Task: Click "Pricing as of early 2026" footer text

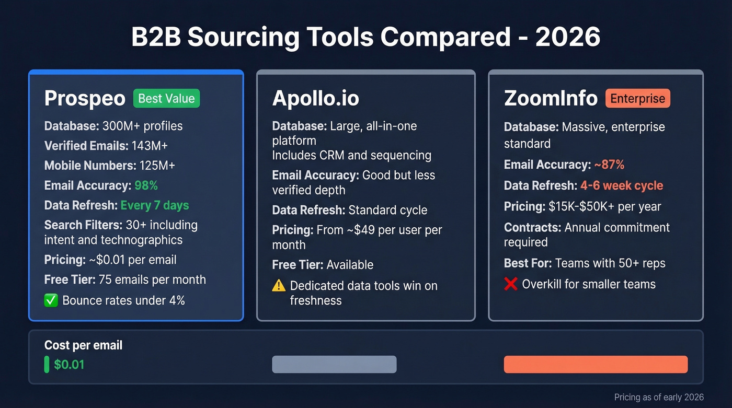Action: 659,397
